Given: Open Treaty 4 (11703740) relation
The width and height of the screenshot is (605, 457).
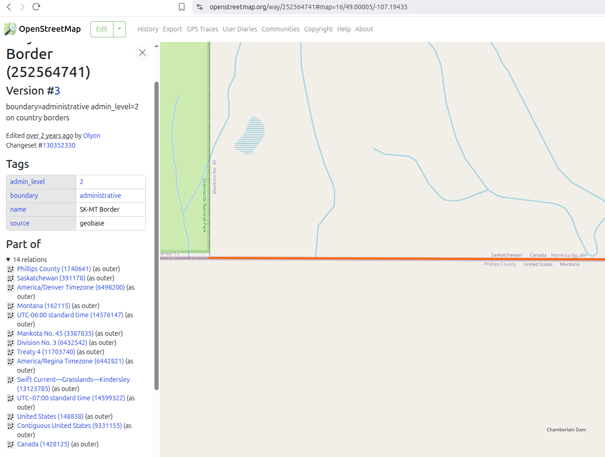Looking at the screenshot, I should click(x=46, y=352).
